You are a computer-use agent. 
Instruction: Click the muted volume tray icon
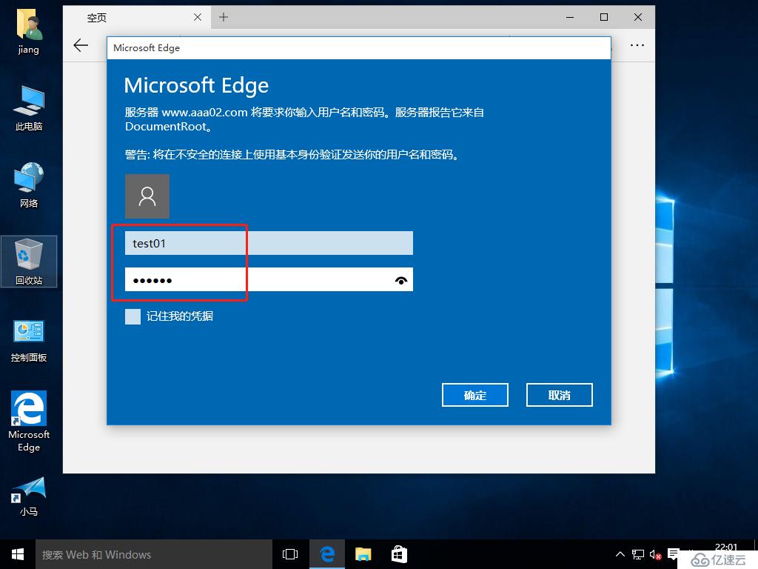(x=655, y=554)
